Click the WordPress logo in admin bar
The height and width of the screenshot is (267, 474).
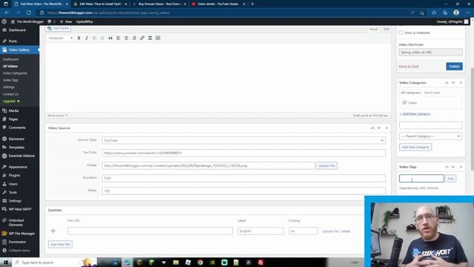click(x=4, y=22)
